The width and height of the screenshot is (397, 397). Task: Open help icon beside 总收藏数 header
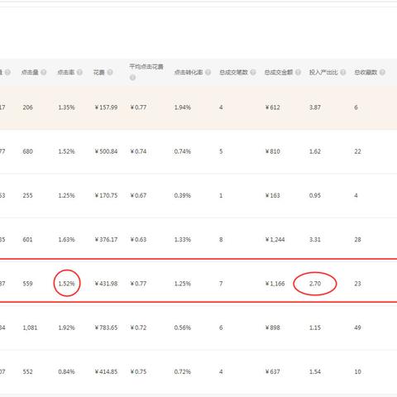(x=382, y=72)
